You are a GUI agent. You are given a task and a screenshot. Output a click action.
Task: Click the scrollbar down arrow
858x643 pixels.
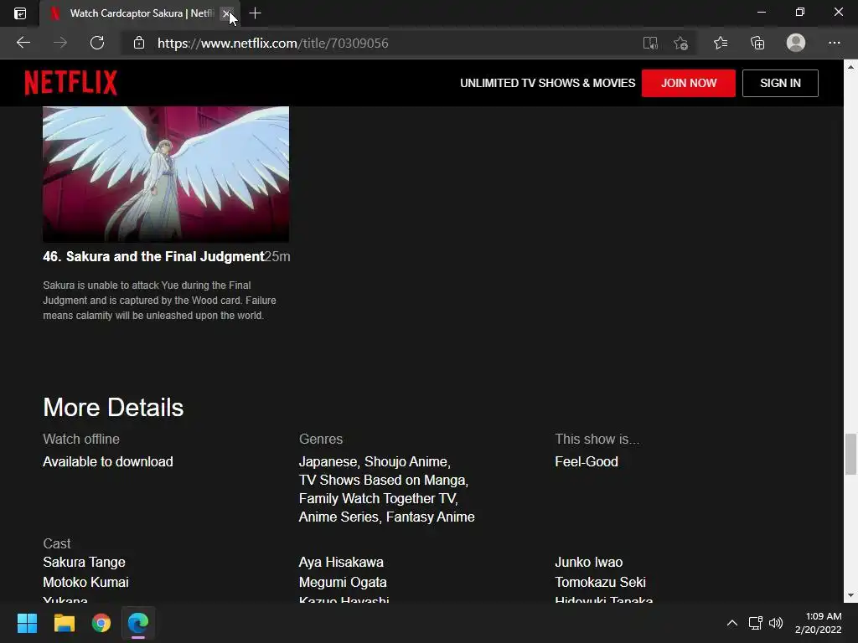[x=850, y=595]
